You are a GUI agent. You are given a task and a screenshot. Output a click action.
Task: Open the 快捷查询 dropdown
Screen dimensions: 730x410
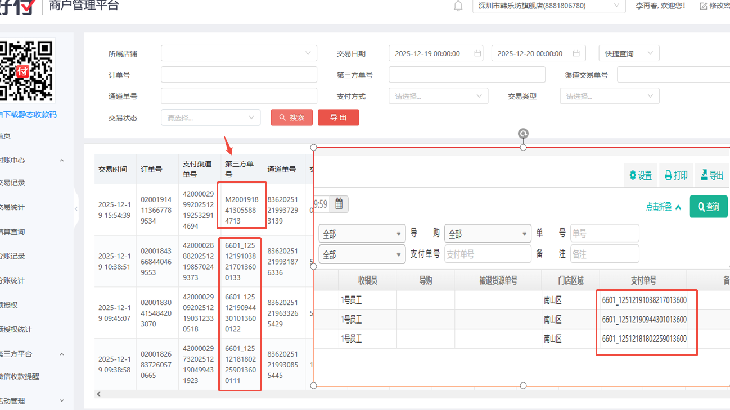click(628, 53)
